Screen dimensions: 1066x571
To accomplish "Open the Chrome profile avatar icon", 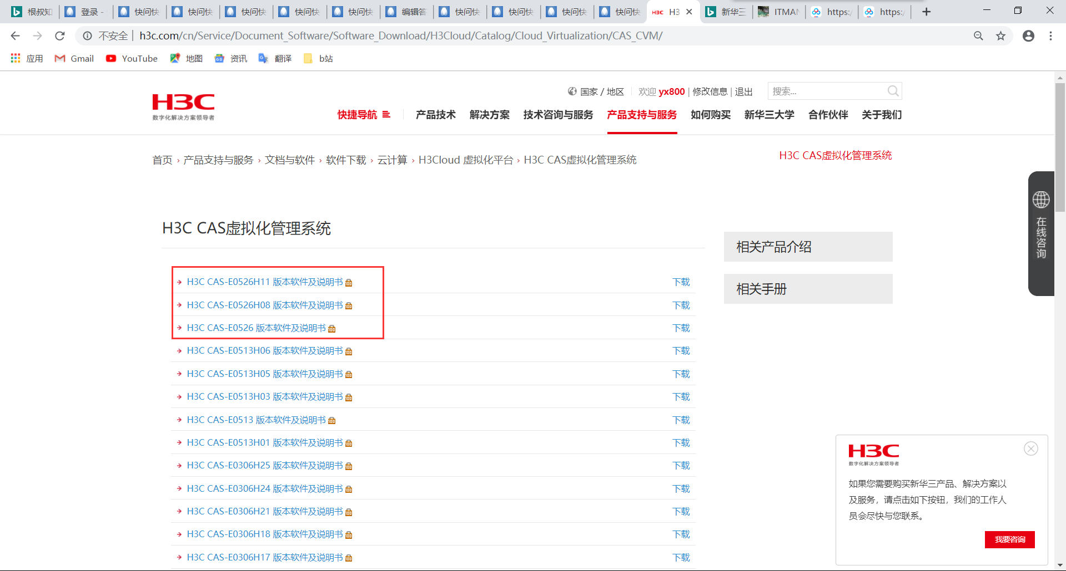I will 1028,36.
